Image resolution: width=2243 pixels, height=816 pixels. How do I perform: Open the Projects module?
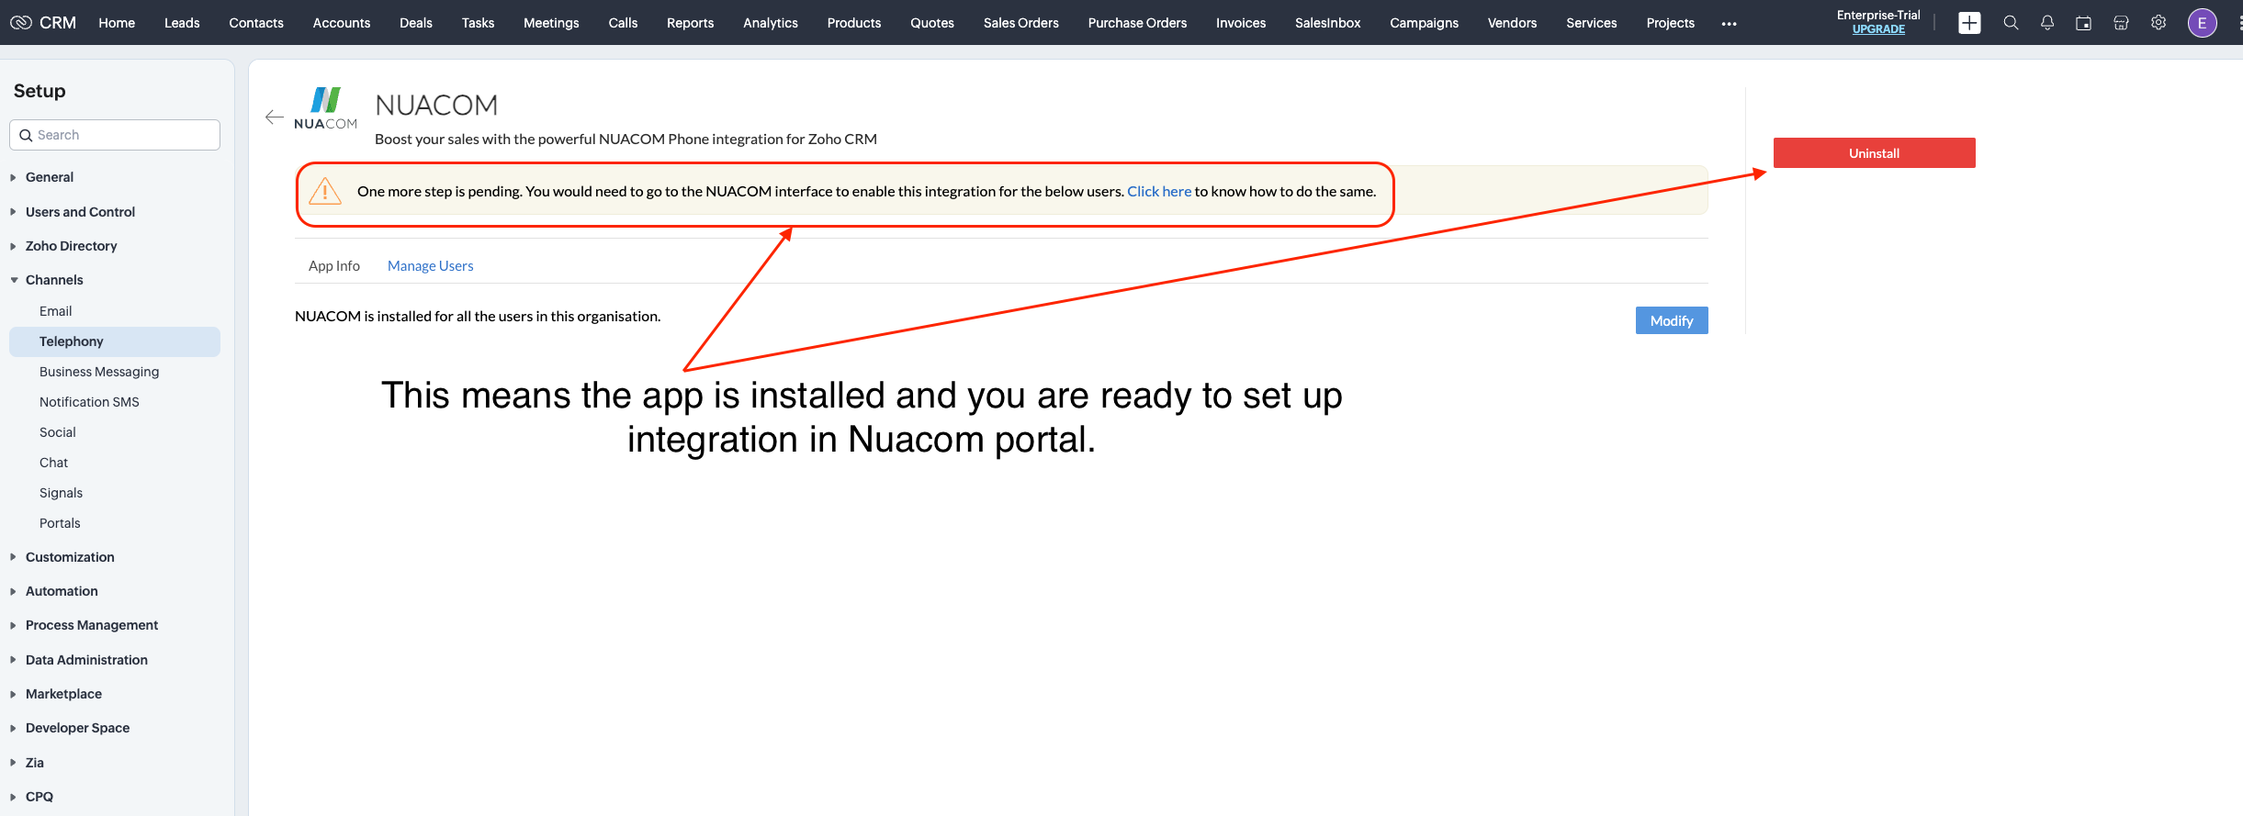tap(1671, 23)
